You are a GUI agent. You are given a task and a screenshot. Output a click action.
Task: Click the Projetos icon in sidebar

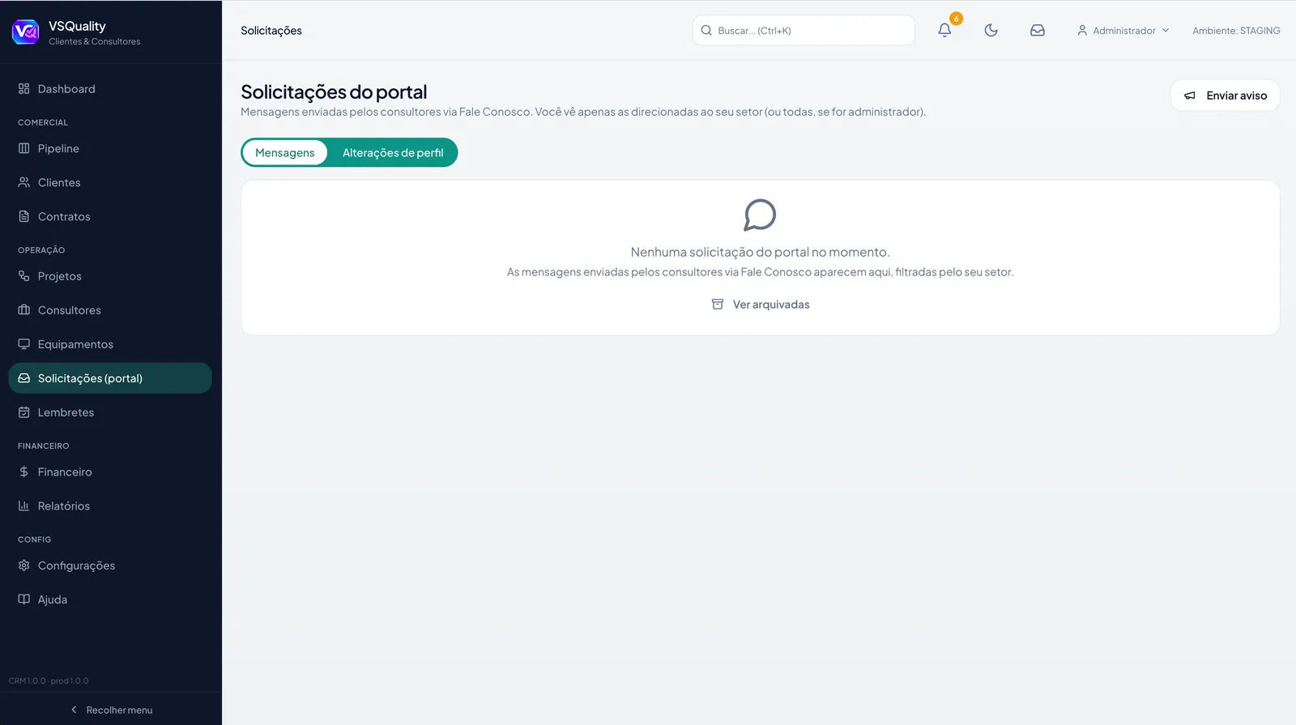[24, 276]
